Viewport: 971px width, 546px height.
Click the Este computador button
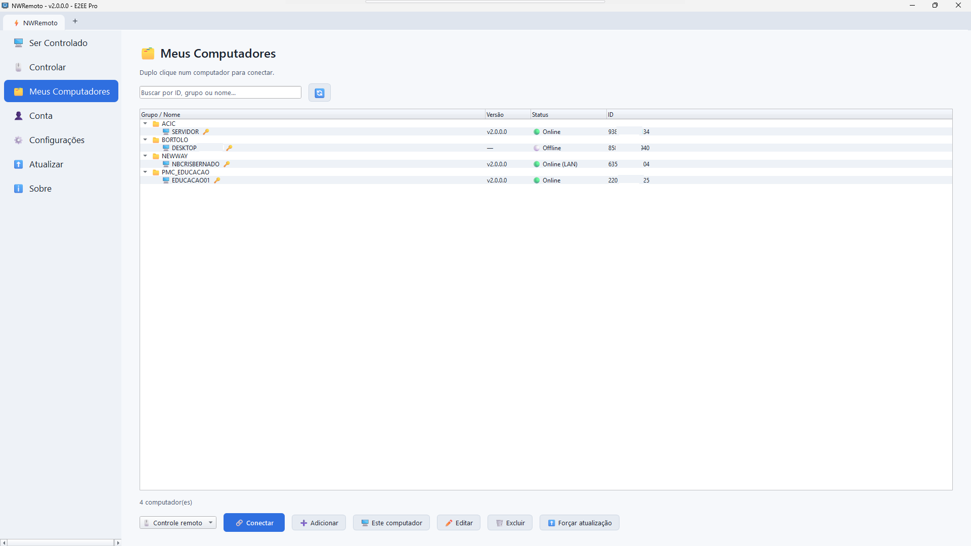pos(391,523)
